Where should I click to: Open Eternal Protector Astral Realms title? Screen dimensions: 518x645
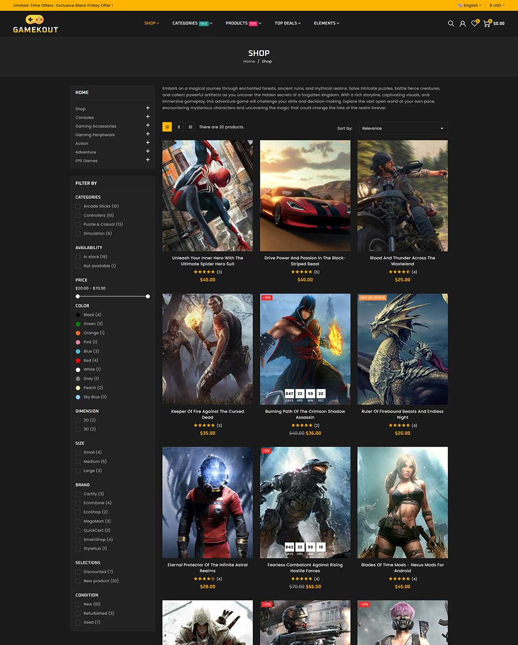208,568
